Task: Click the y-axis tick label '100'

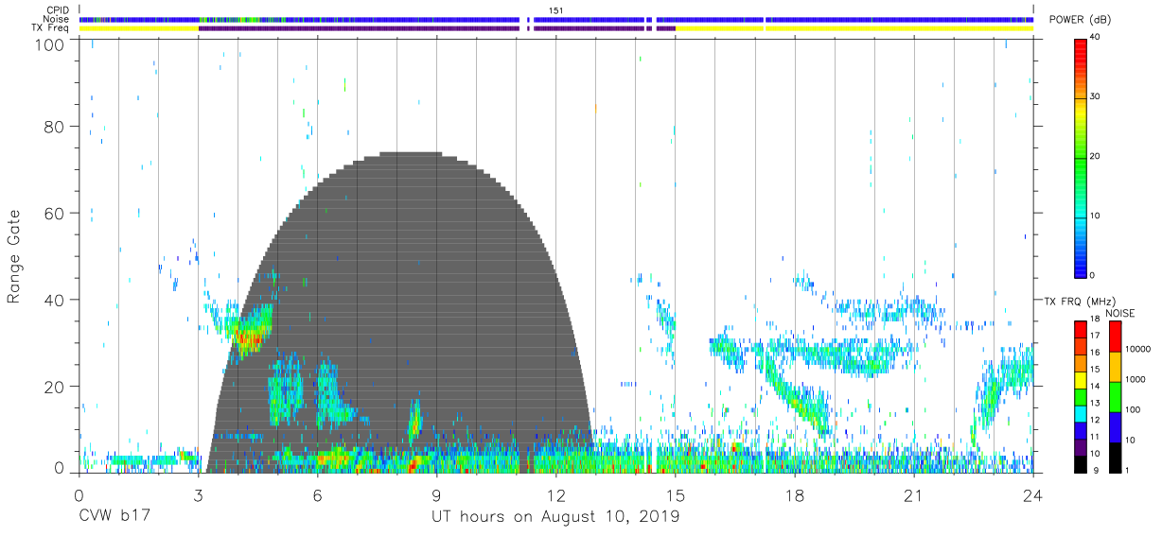Action: pyautogui.click(x=51, y=44)
